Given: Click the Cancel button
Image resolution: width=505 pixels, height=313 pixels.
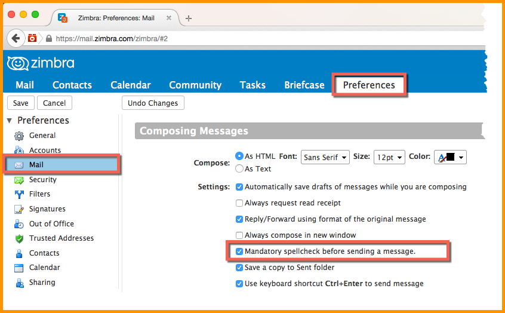Looking at the screenshot, I should [54, 103].
